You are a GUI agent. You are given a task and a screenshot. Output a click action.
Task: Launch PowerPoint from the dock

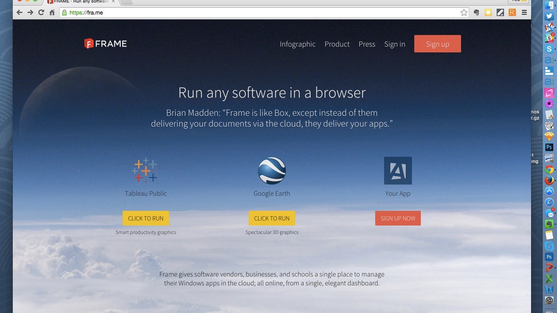549,268
